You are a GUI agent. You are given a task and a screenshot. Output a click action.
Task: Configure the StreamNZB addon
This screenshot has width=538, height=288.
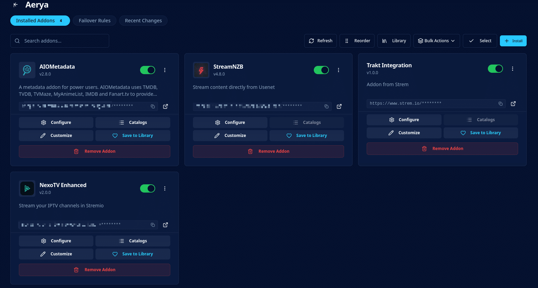(x=230, y=123)
